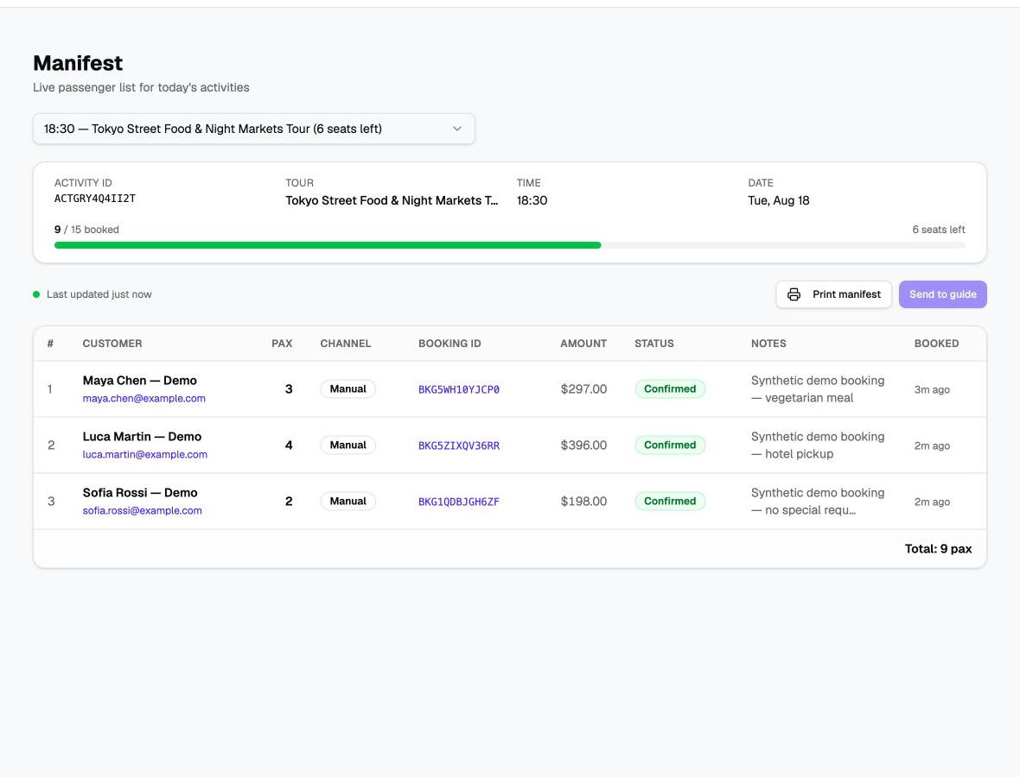Open sofia.rossi@example.com email link
The width and height of the screenshot is (1020, 777).
[x=143, y=510]
